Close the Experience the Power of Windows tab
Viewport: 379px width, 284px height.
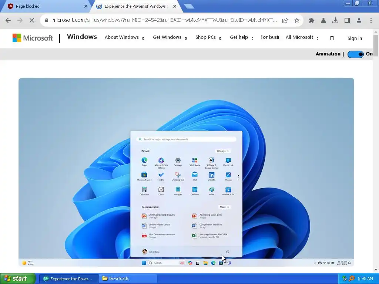tap(175, 6)
